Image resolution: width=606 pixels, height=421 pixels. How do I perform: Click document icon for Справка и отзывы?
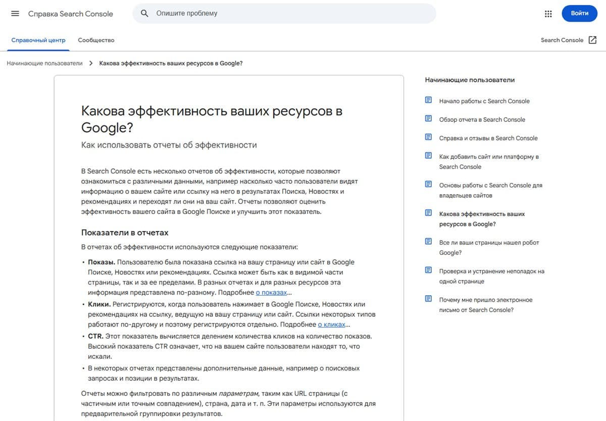(x=429, y=137)
